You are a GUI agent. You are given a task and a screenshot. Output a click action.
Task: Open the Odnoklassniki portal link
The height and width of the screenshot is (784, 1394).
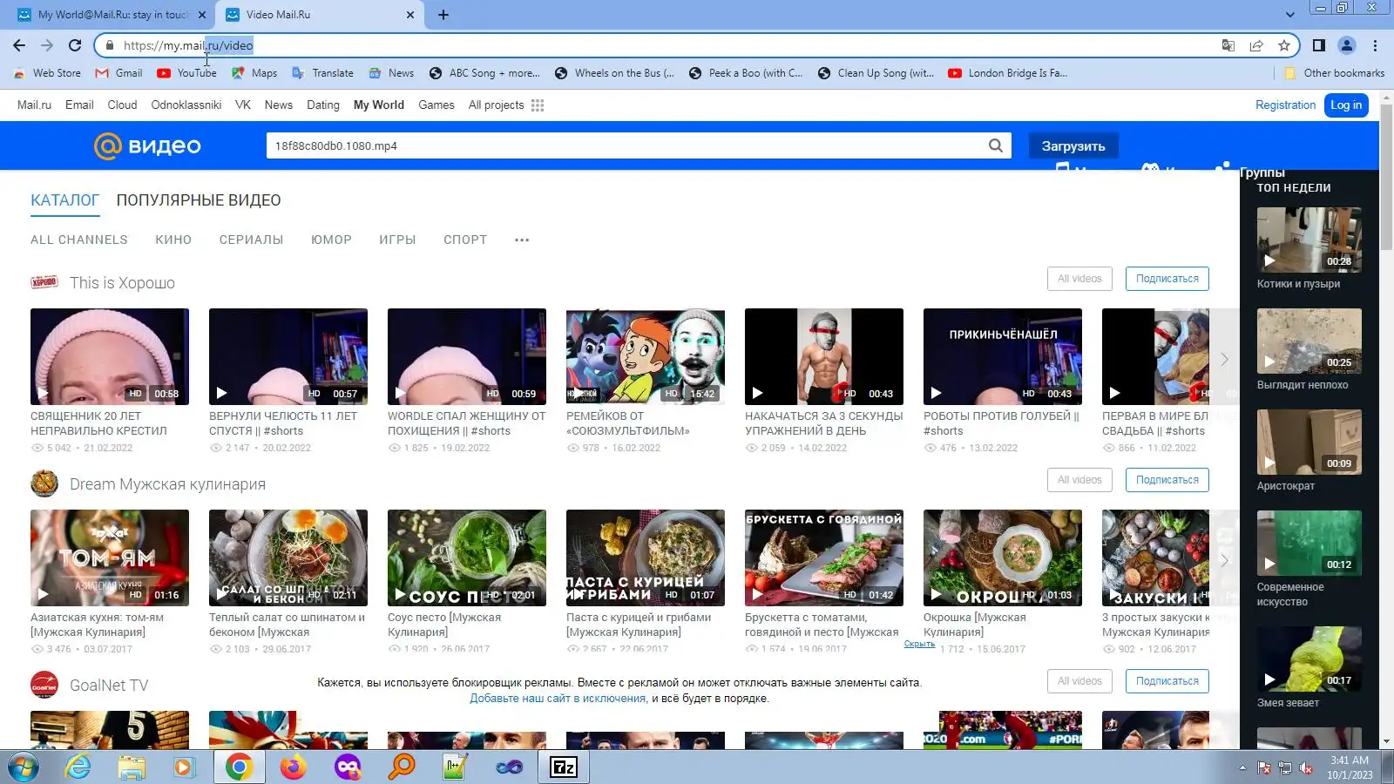(186, 105)
